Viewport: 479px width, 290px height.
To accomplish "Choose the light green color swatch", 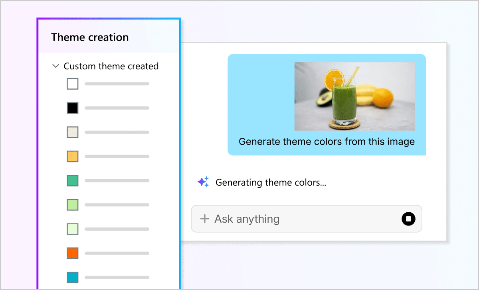I will (x=73, y=205).
